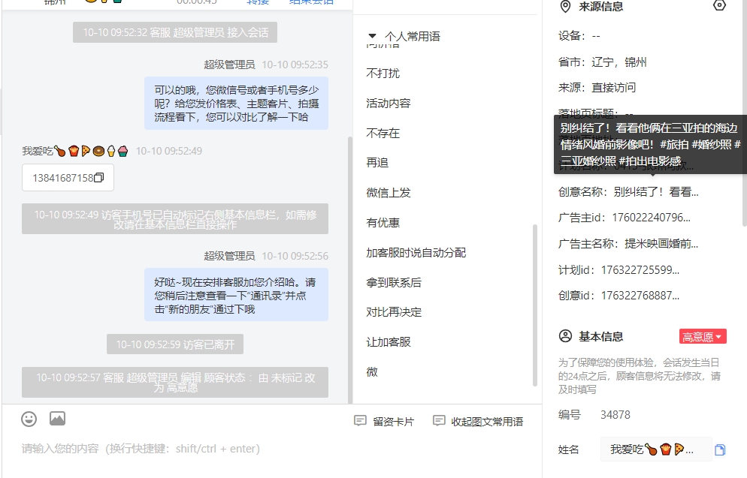Open the emoji picker
747x478 pixels.
(29, 419)
